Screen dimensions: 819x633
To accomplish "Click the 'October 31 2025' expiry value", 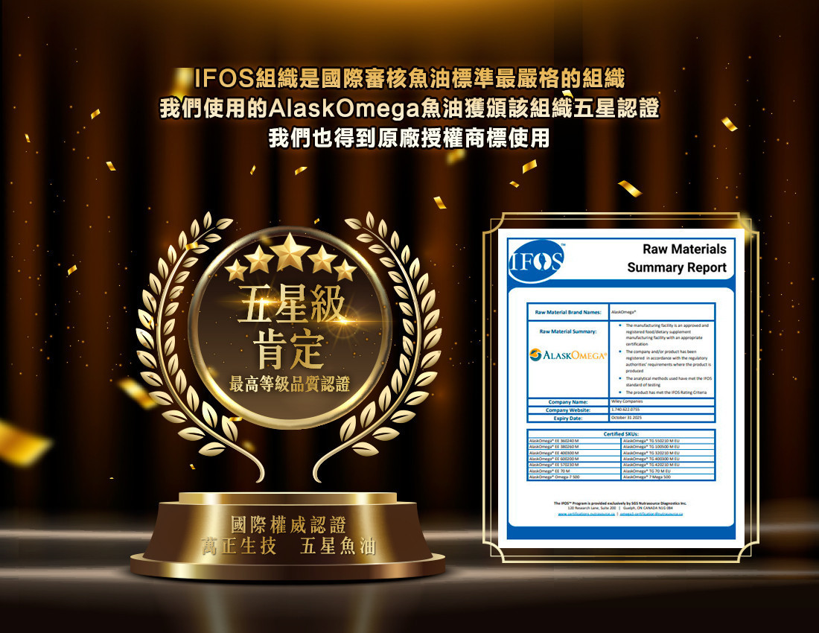I will (x=626, y=418).
